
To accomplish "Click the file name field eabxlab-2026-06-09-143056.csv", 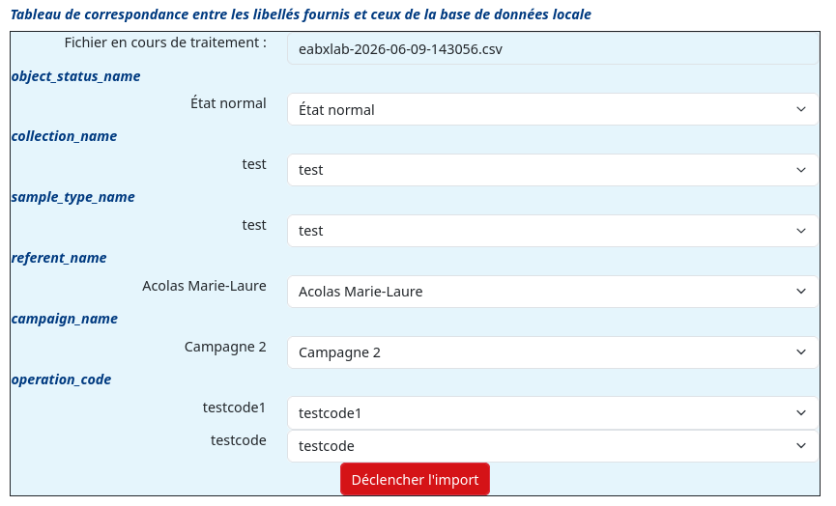I will [x=553, y=49].
